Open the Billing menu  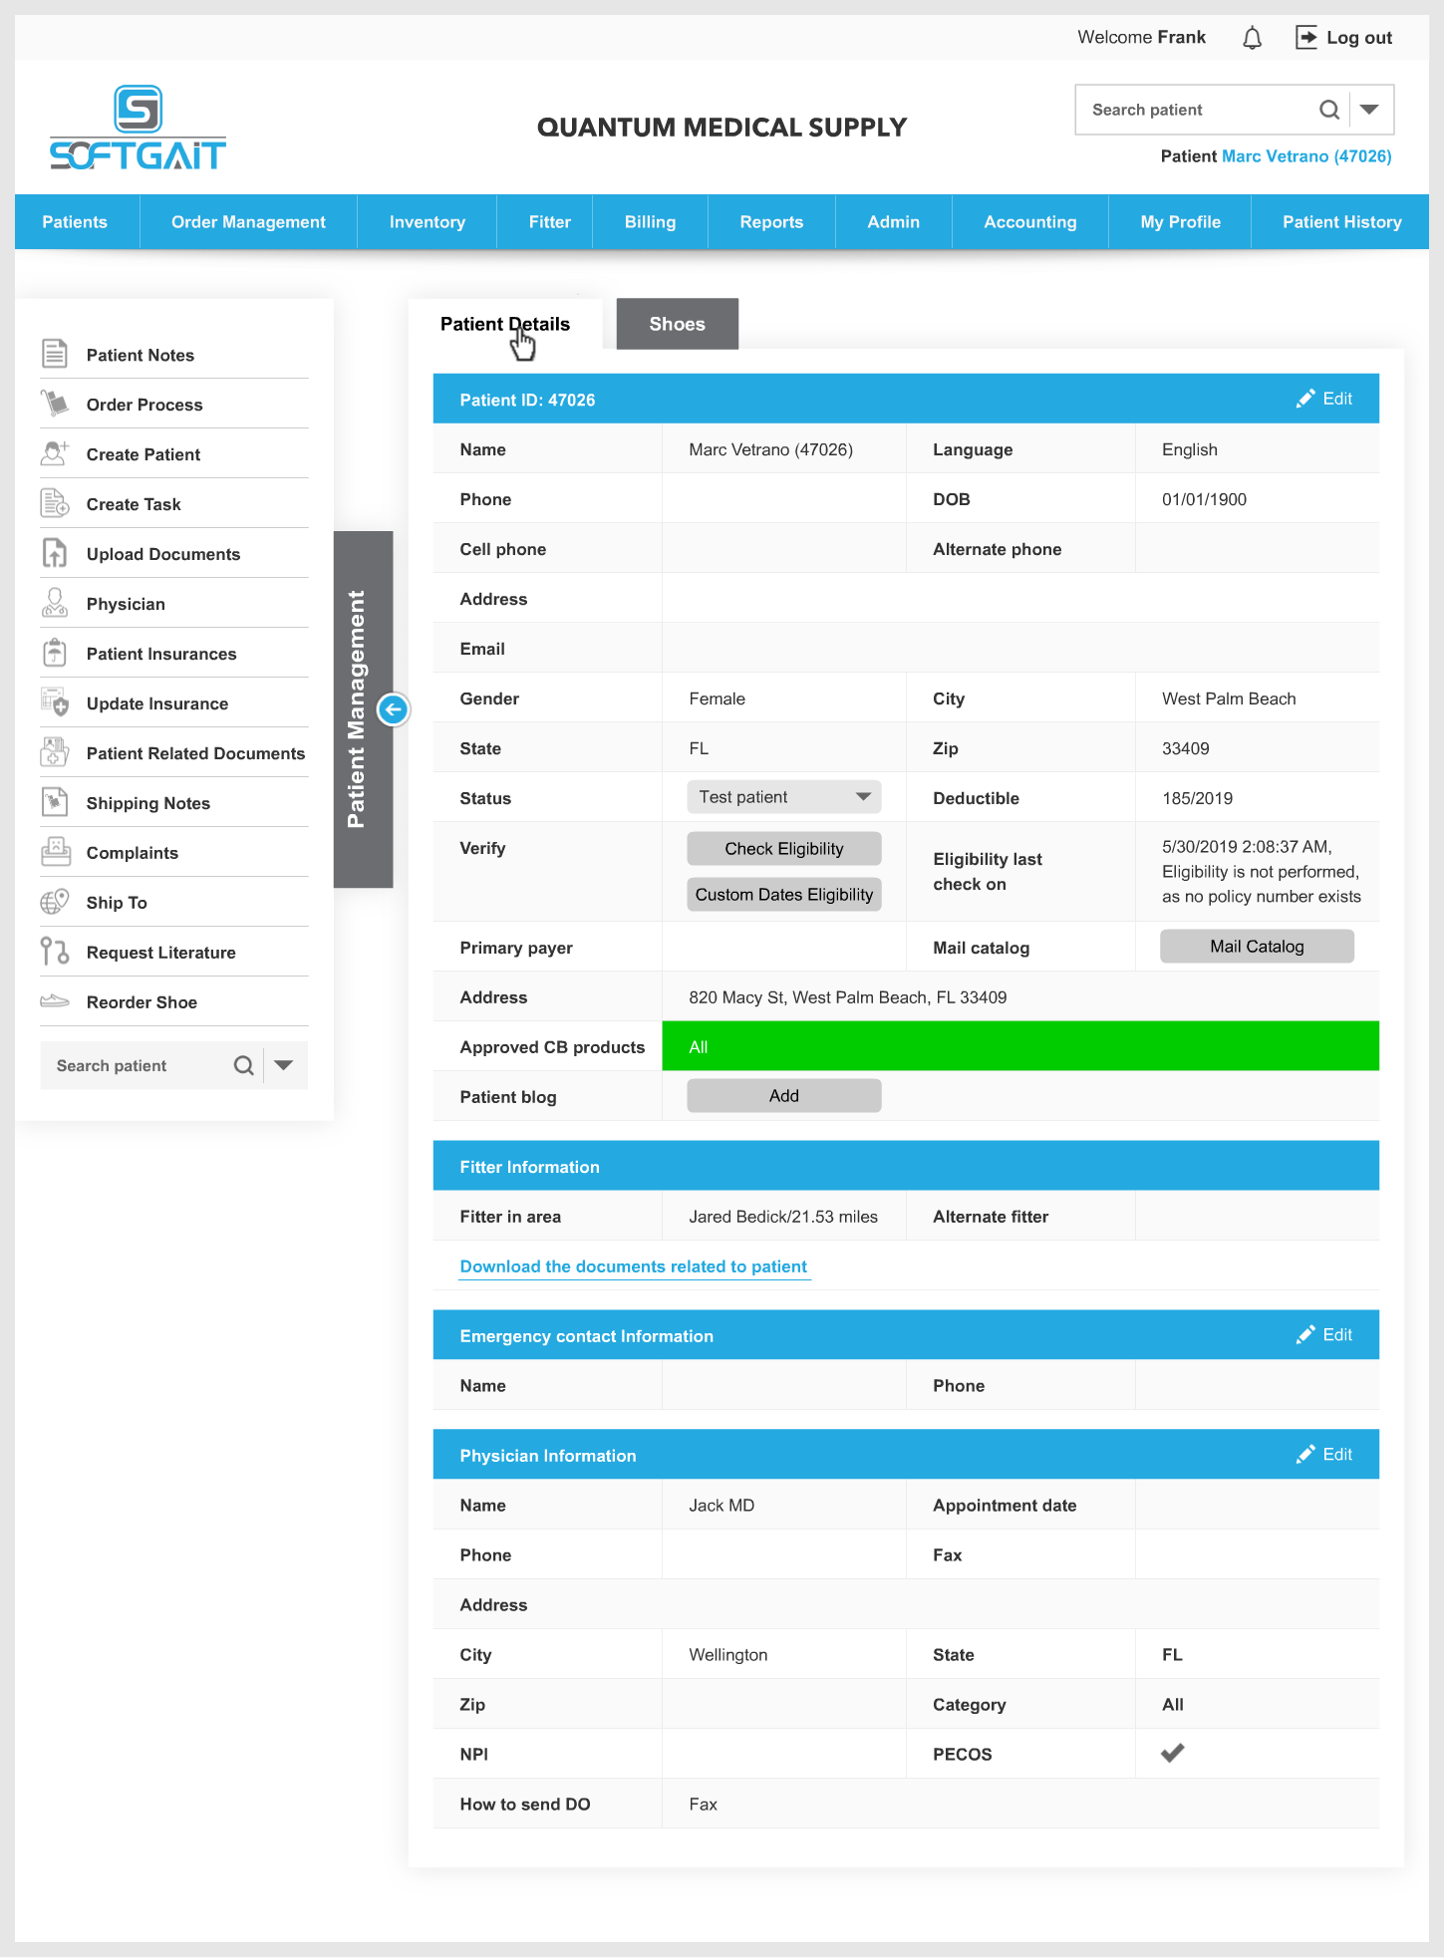click(x=650, y=222)
